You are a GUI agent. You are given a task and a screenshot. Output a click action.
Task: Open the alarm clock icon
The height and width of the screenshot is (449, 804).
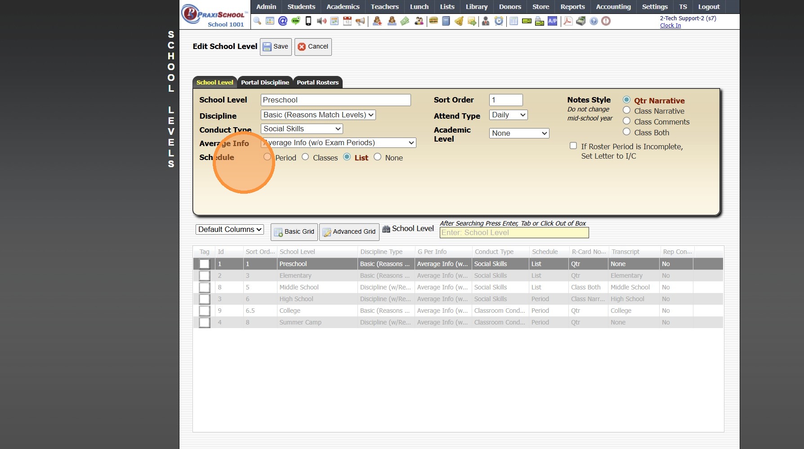[499, 21]
